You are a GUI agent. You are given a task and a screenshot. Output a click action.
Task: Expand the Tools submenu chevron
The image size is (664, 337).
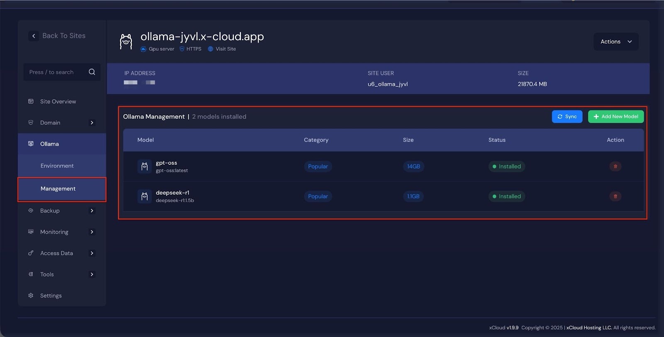click(92, 274)
